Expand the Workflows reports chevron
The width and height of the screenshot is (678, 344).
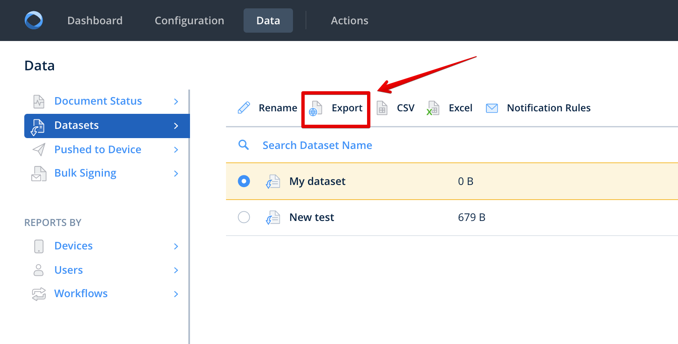click(176, 294)
